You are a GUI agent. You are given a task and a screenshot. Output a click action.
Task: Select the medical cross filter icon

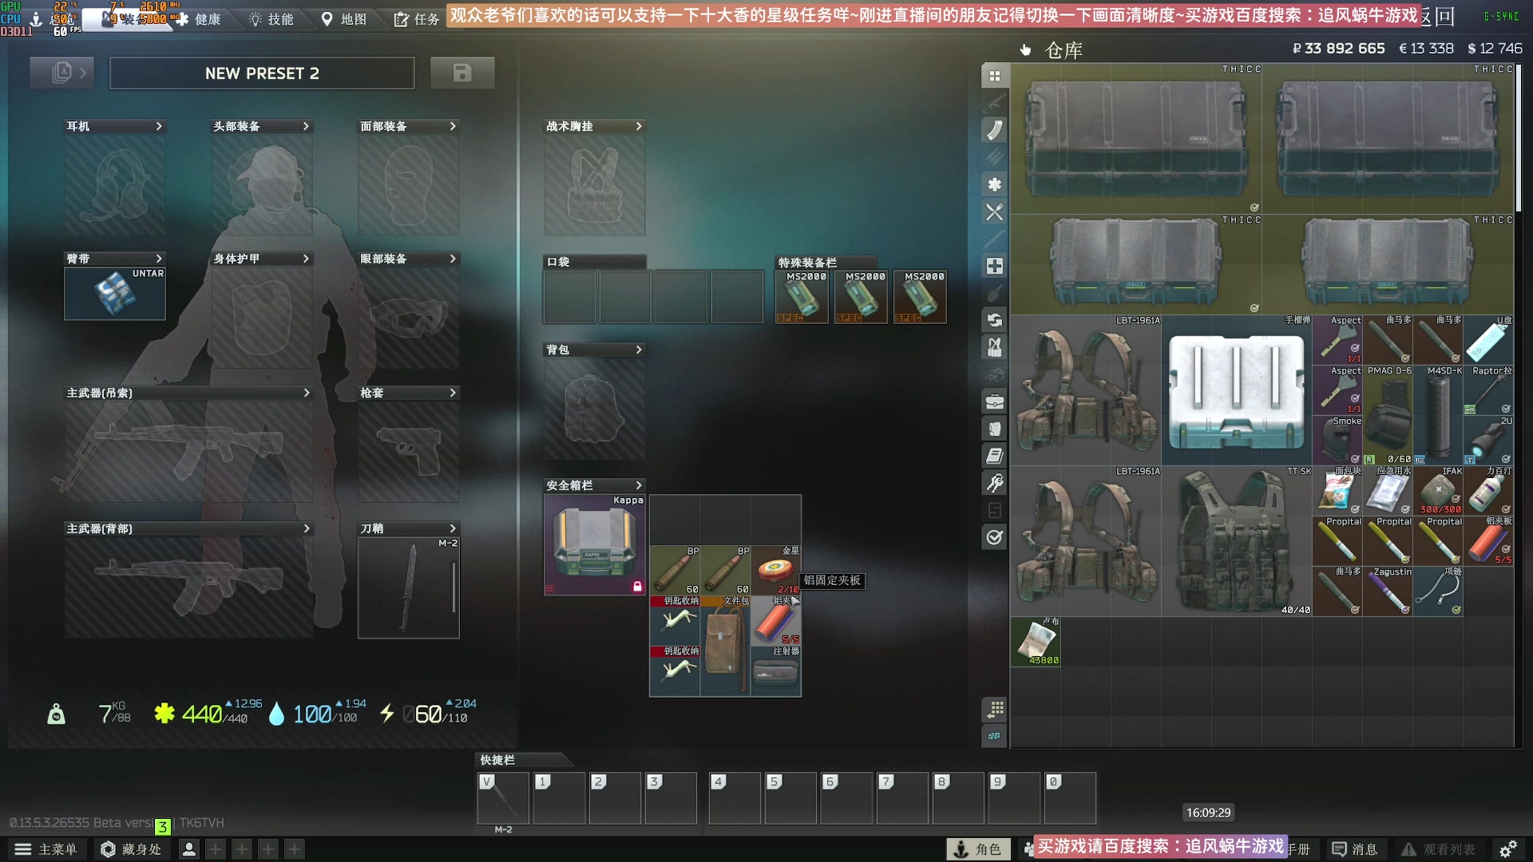coord(994,266)
